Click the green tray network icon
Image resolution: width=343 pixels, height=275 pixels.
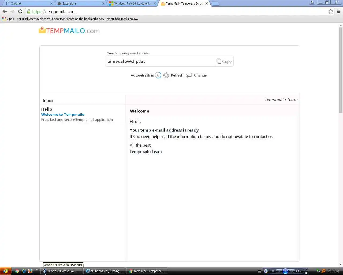click(x=318, y=271)
